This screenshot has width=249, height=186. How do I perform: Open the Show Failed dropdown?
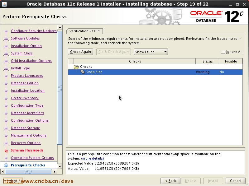tap(151, 52)
